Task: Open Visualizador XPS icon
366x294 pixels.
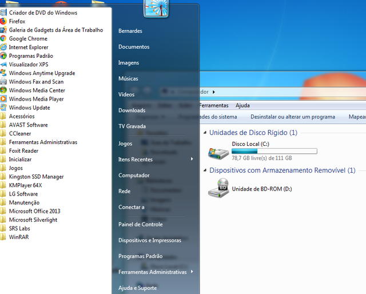Action: pyautogui.click(x=3, y=65)
